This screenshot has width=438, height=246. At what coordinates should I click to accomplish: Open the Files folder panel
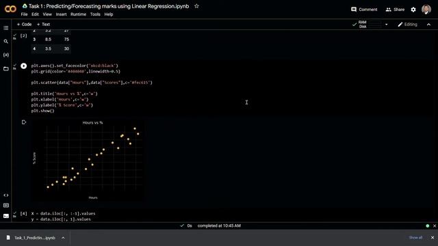[6, 68]
